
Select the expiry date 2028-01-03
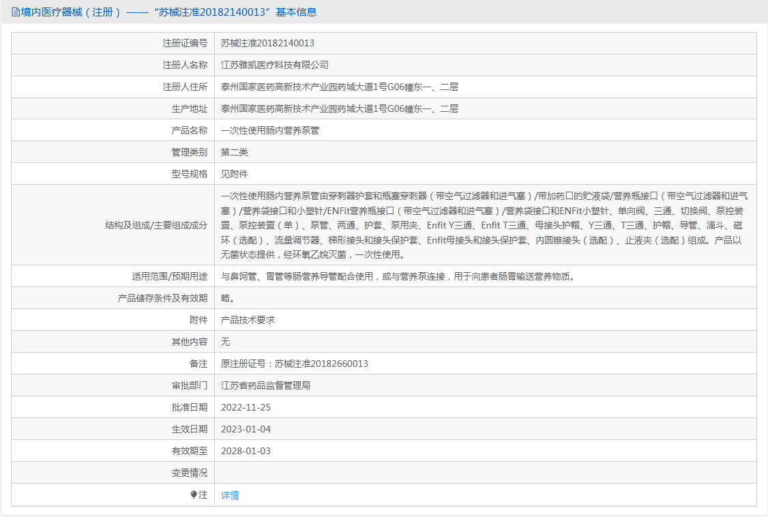[246, 451]
